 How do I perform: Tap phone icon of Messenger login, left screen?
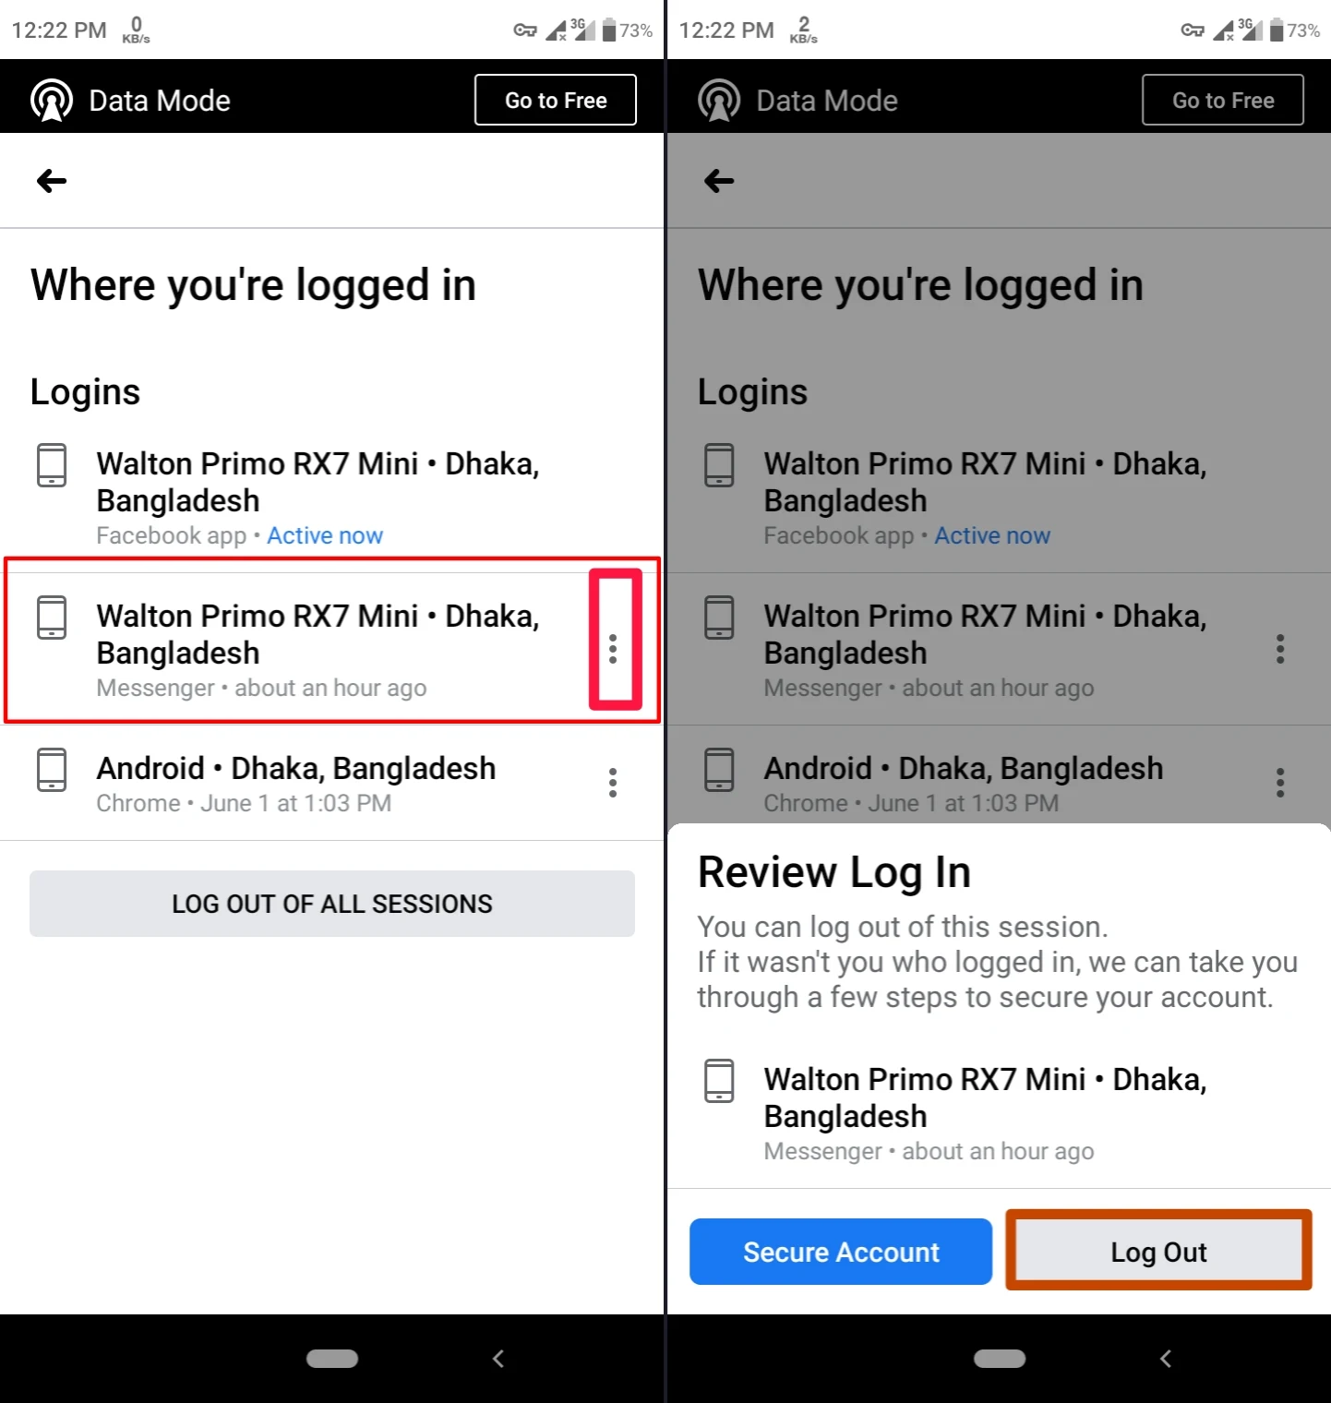[x=52, y=618]
